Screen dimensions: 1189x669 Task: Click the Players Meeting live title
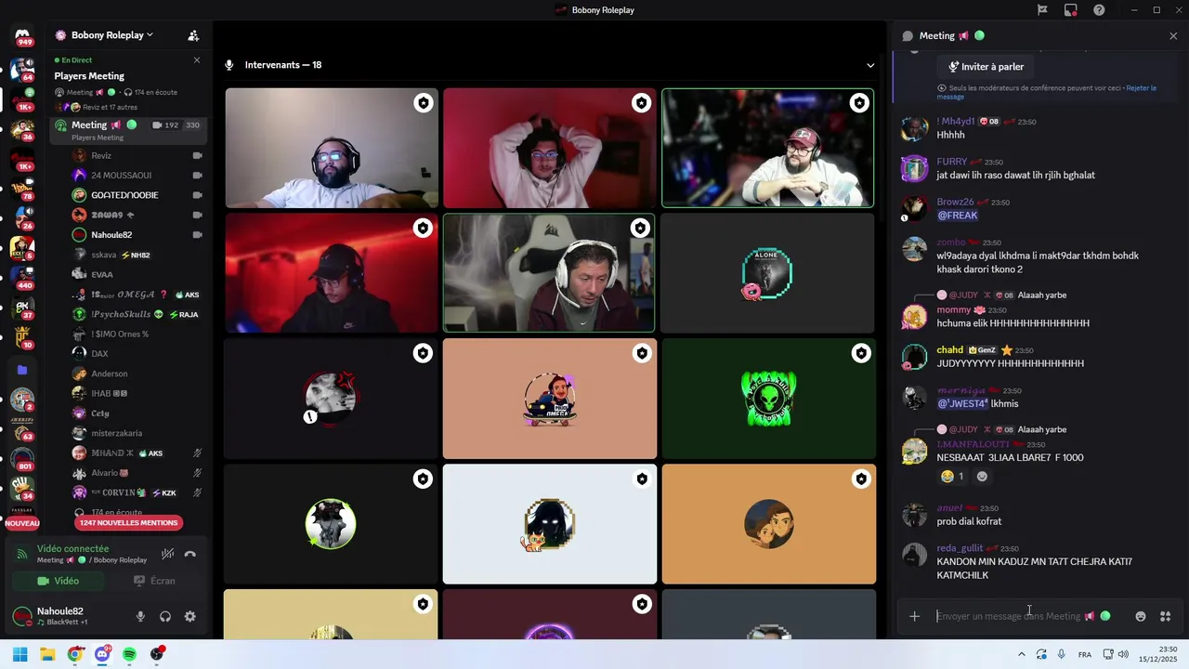coord(89,76)
